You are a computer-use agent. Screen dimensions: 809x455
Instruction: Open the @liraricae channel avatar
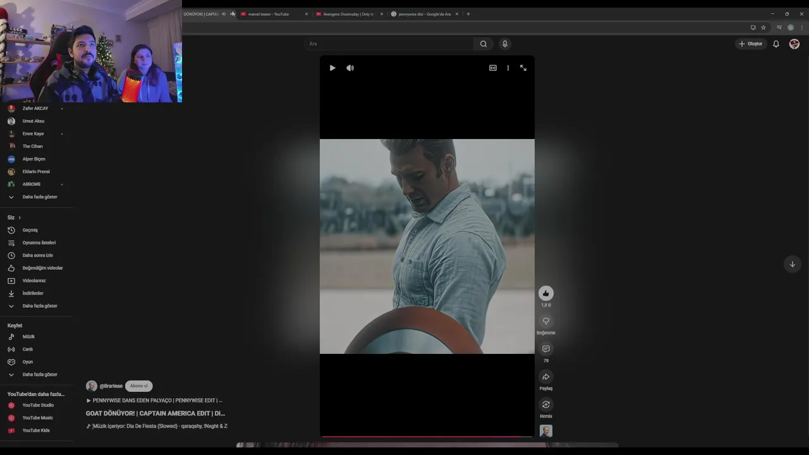[x=92, y=386]
